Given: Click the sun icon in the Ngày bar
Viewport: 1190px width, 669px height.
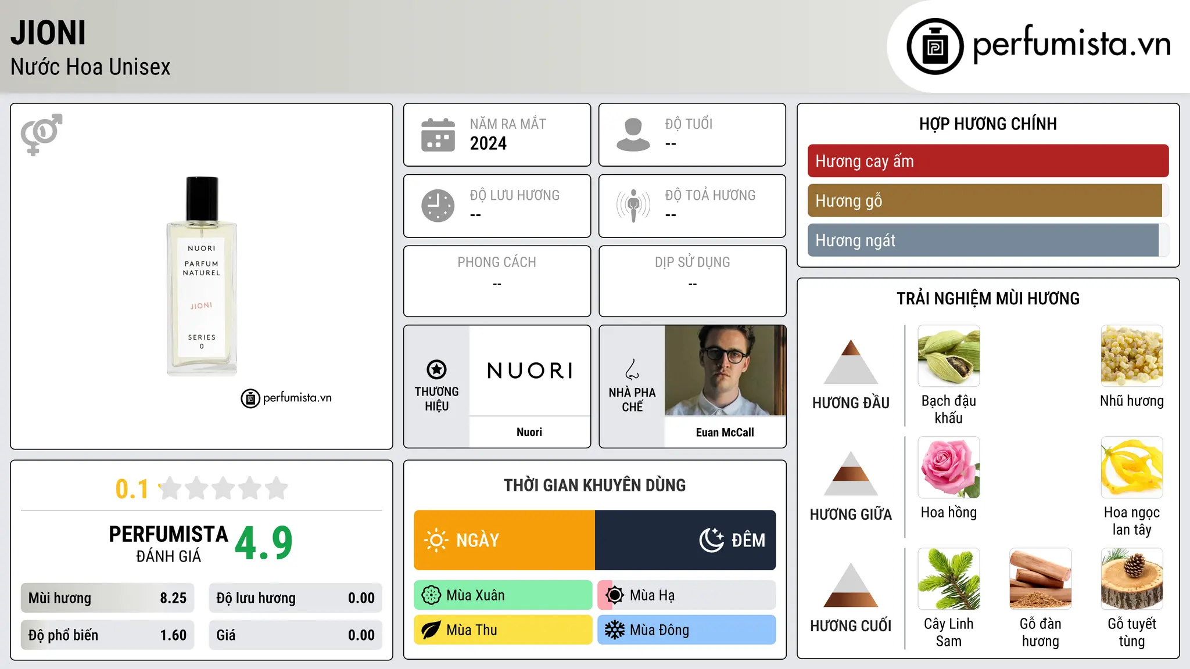Looking at the screenshot, I should pos(436,540).
